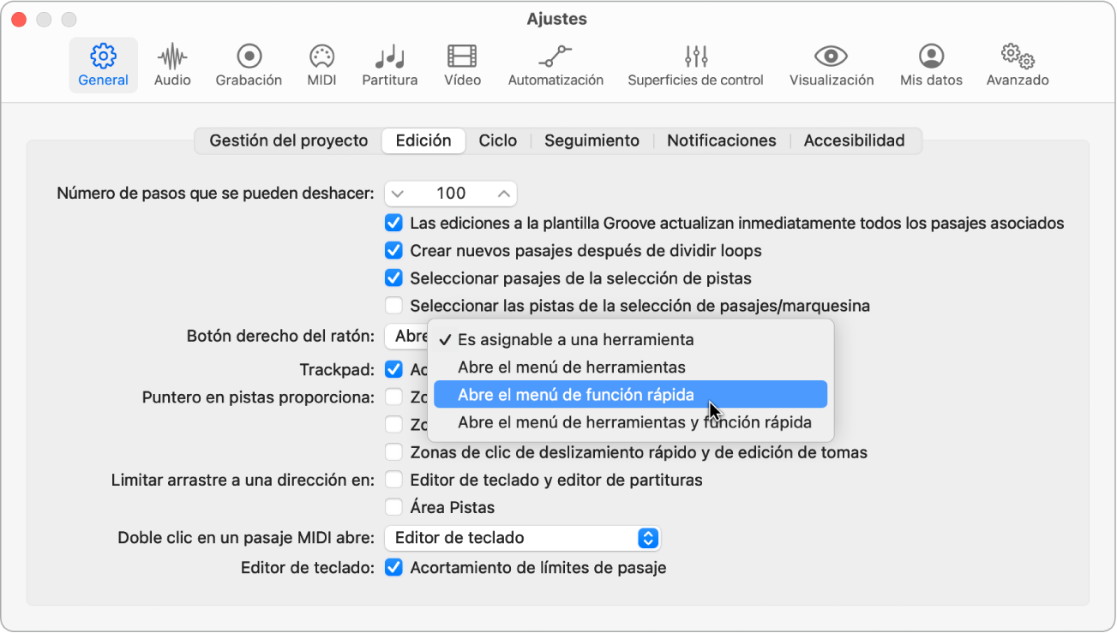The height and width of the screenshot is (633, 1117).
Task: Open Superficies de control settings
Action: coord(695,65)
